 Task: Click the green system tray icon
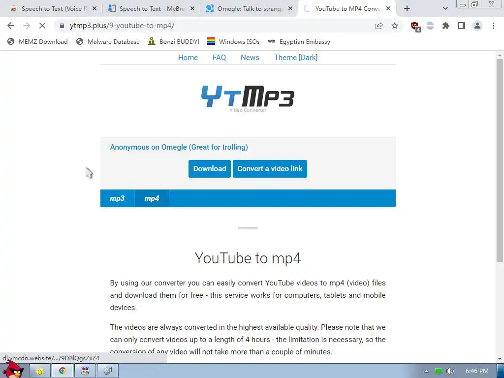[439, 371]
